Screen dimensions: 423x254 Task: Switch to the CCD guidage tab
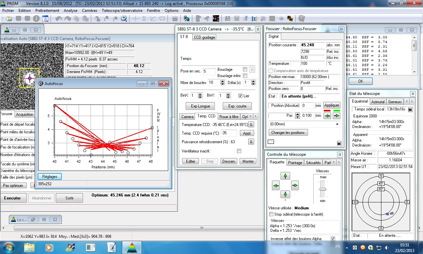coord(204,37)
